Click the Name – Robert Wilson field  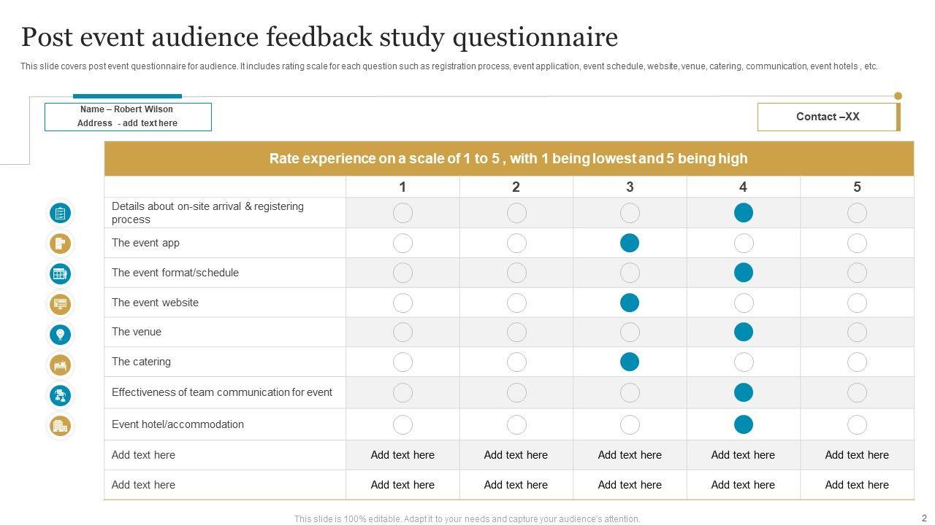(127, 109)
